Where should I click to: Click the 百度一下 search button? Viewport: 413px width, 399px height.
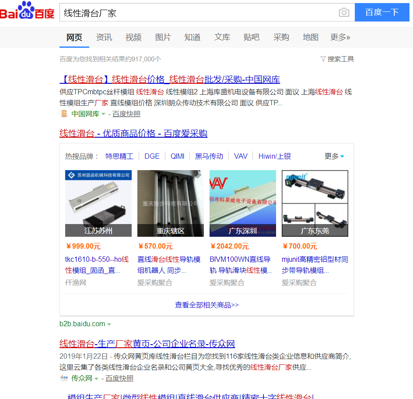(x=382, y=12)
